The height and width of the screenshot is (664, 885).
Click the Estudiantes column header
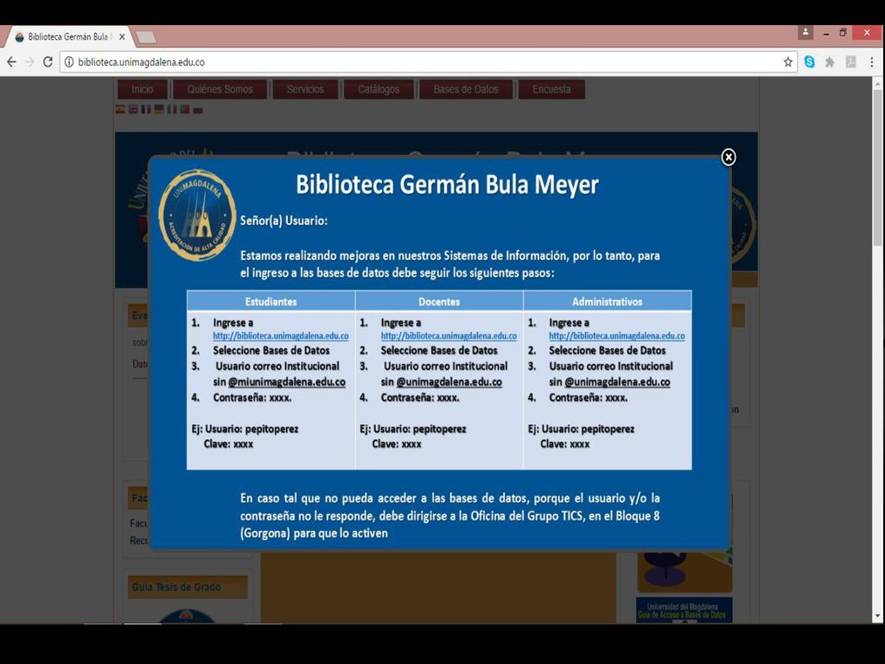coord(271,302)
